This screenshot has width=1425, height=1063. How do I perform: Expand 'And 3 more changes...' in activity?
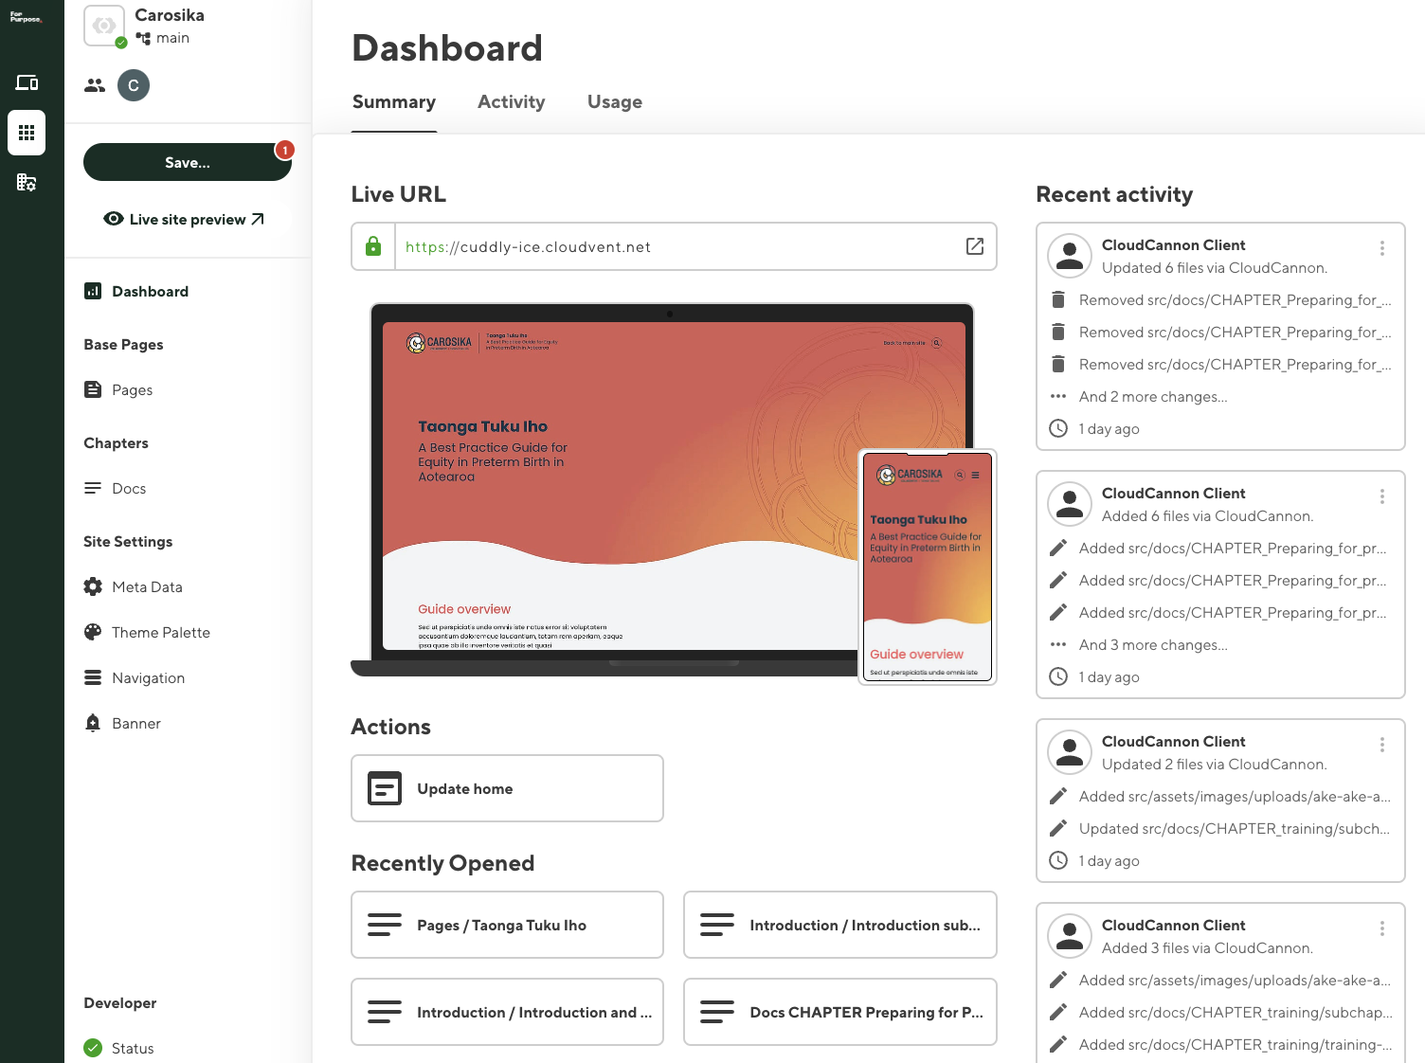(1152, 645)
